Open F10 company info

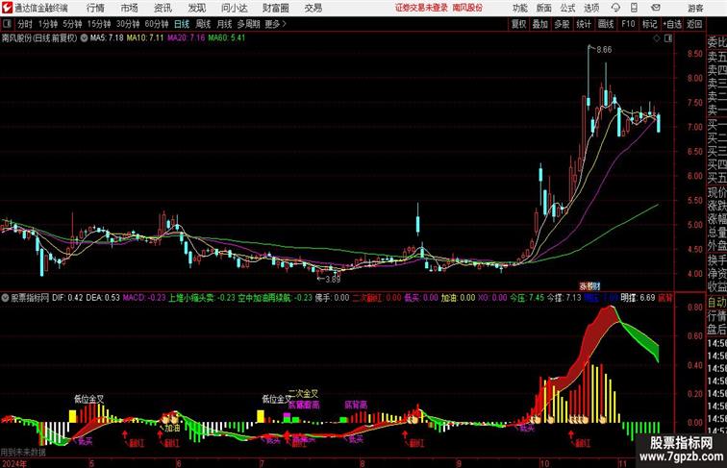click(628, 24)
